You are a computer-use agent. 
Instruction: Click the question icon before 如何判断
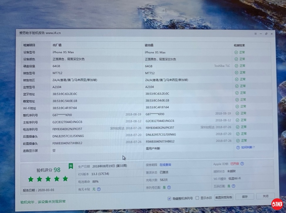point(238,147)
